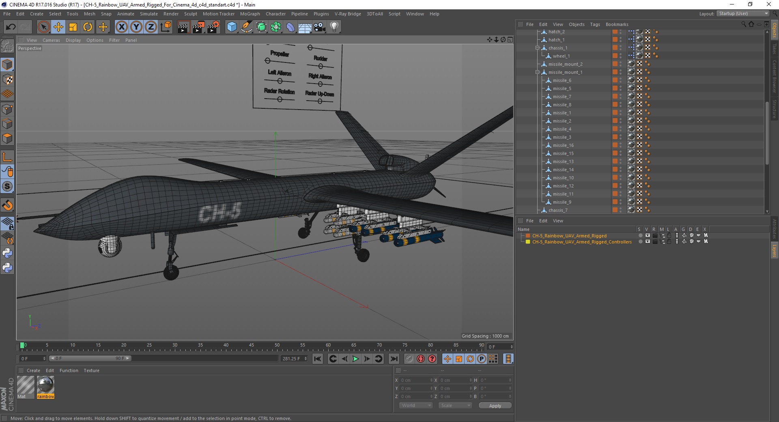Open the Layout dropdown Startup (User)
This screenshot has height=422, width=779.
tap(743, 13)
